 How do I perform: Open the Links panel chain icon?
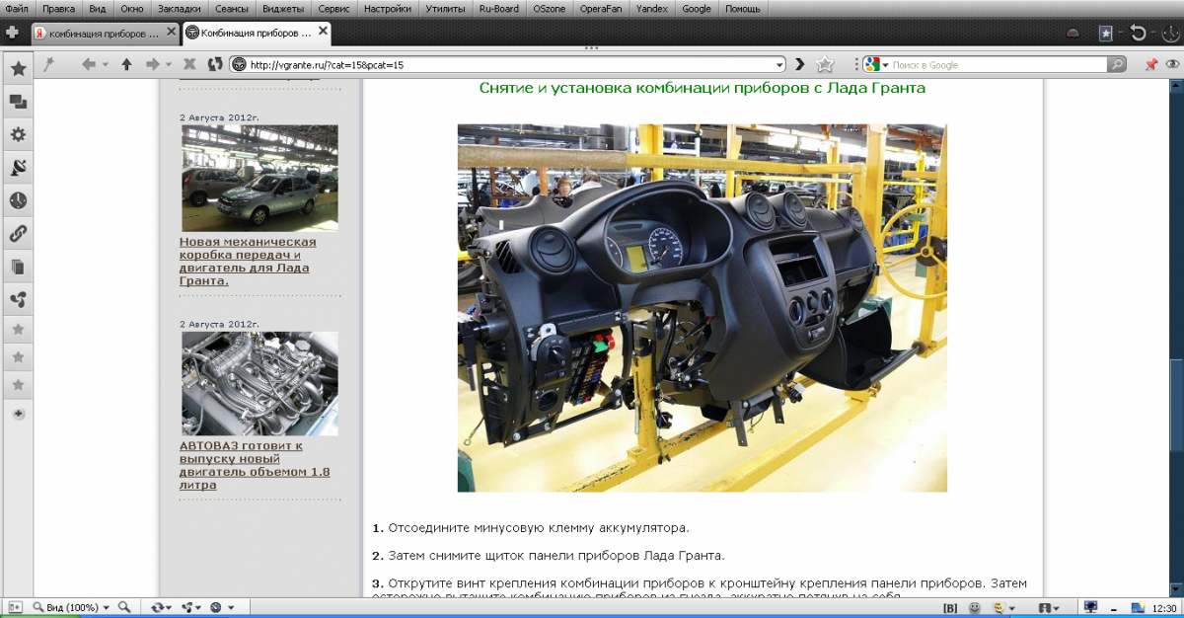tap(18, 234)
